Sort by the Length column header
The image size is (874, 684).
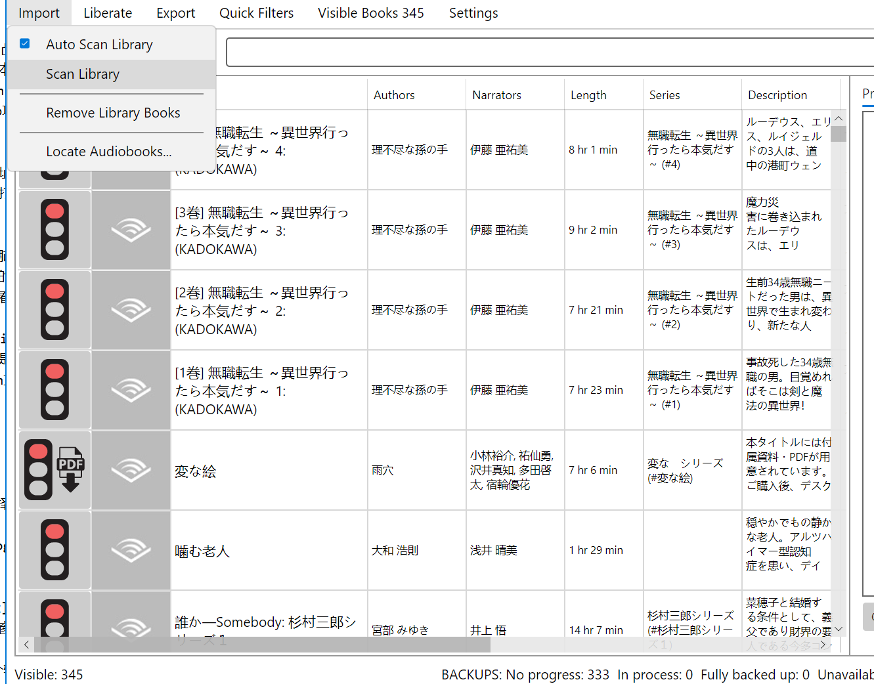(x=588, y=95)
